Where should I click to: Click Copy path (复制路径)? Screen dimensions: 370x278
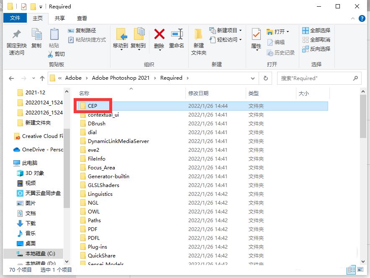tap(82, 31)
